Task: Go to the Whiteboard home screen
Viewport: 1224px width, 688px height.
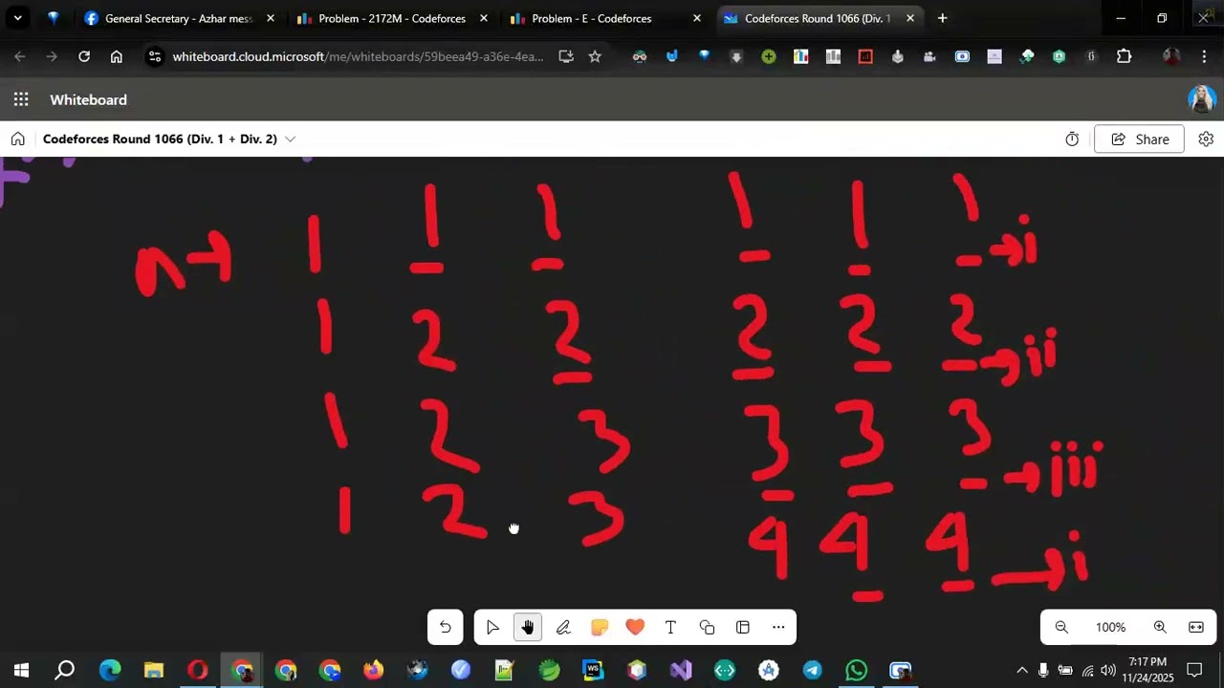Action: point(17,140)
